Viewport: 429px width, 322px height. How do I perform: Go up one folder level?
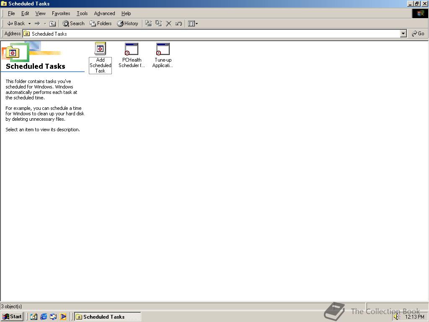(x=52, y=23)
